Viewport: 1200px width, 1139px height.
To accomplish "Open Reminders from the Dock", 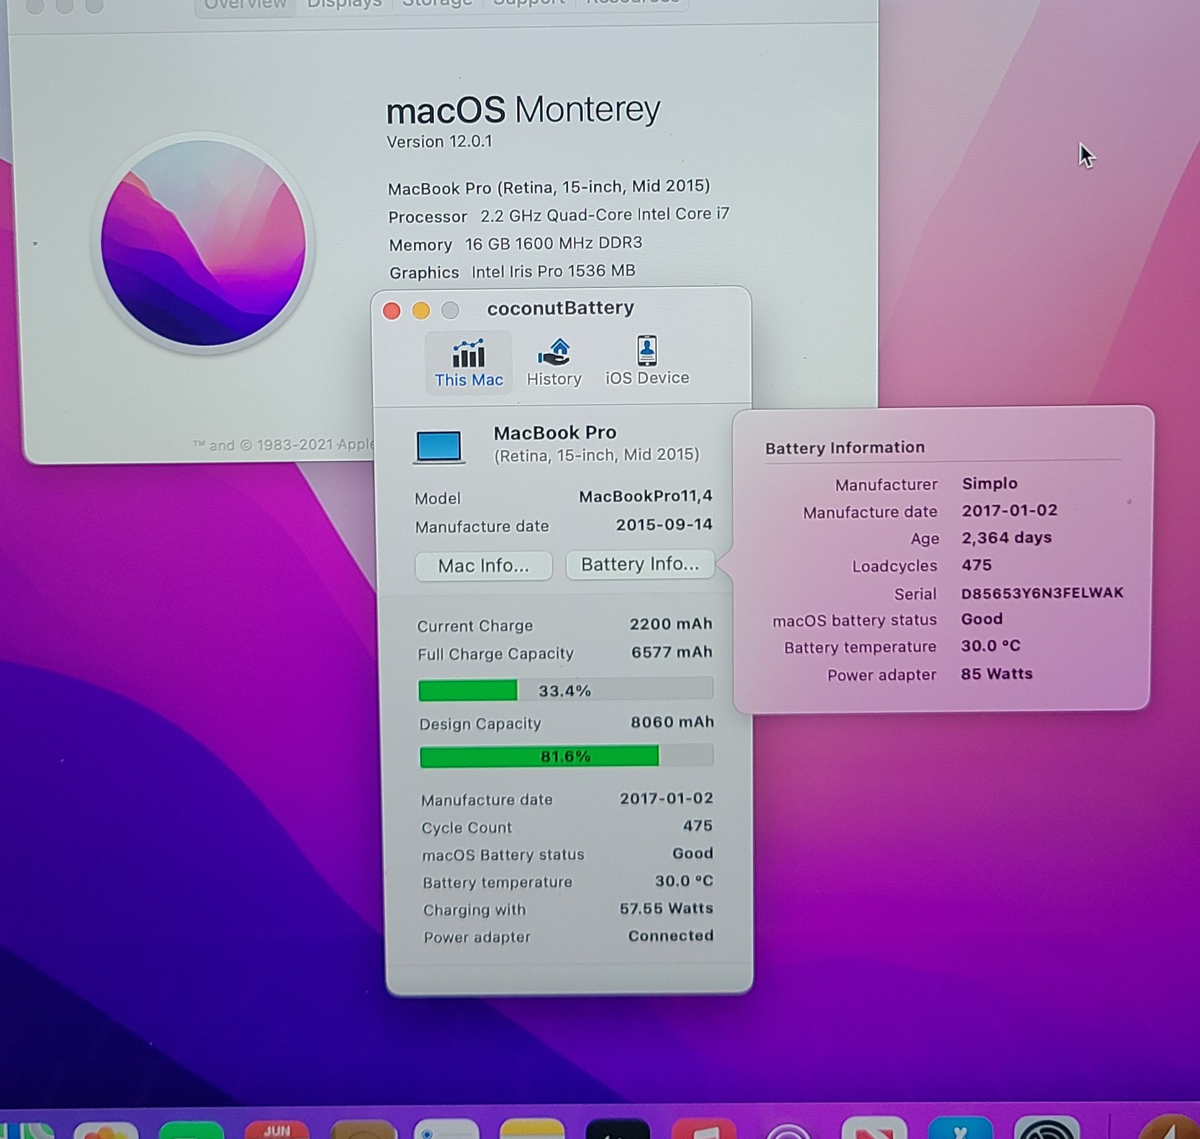I will [446, 1130].
